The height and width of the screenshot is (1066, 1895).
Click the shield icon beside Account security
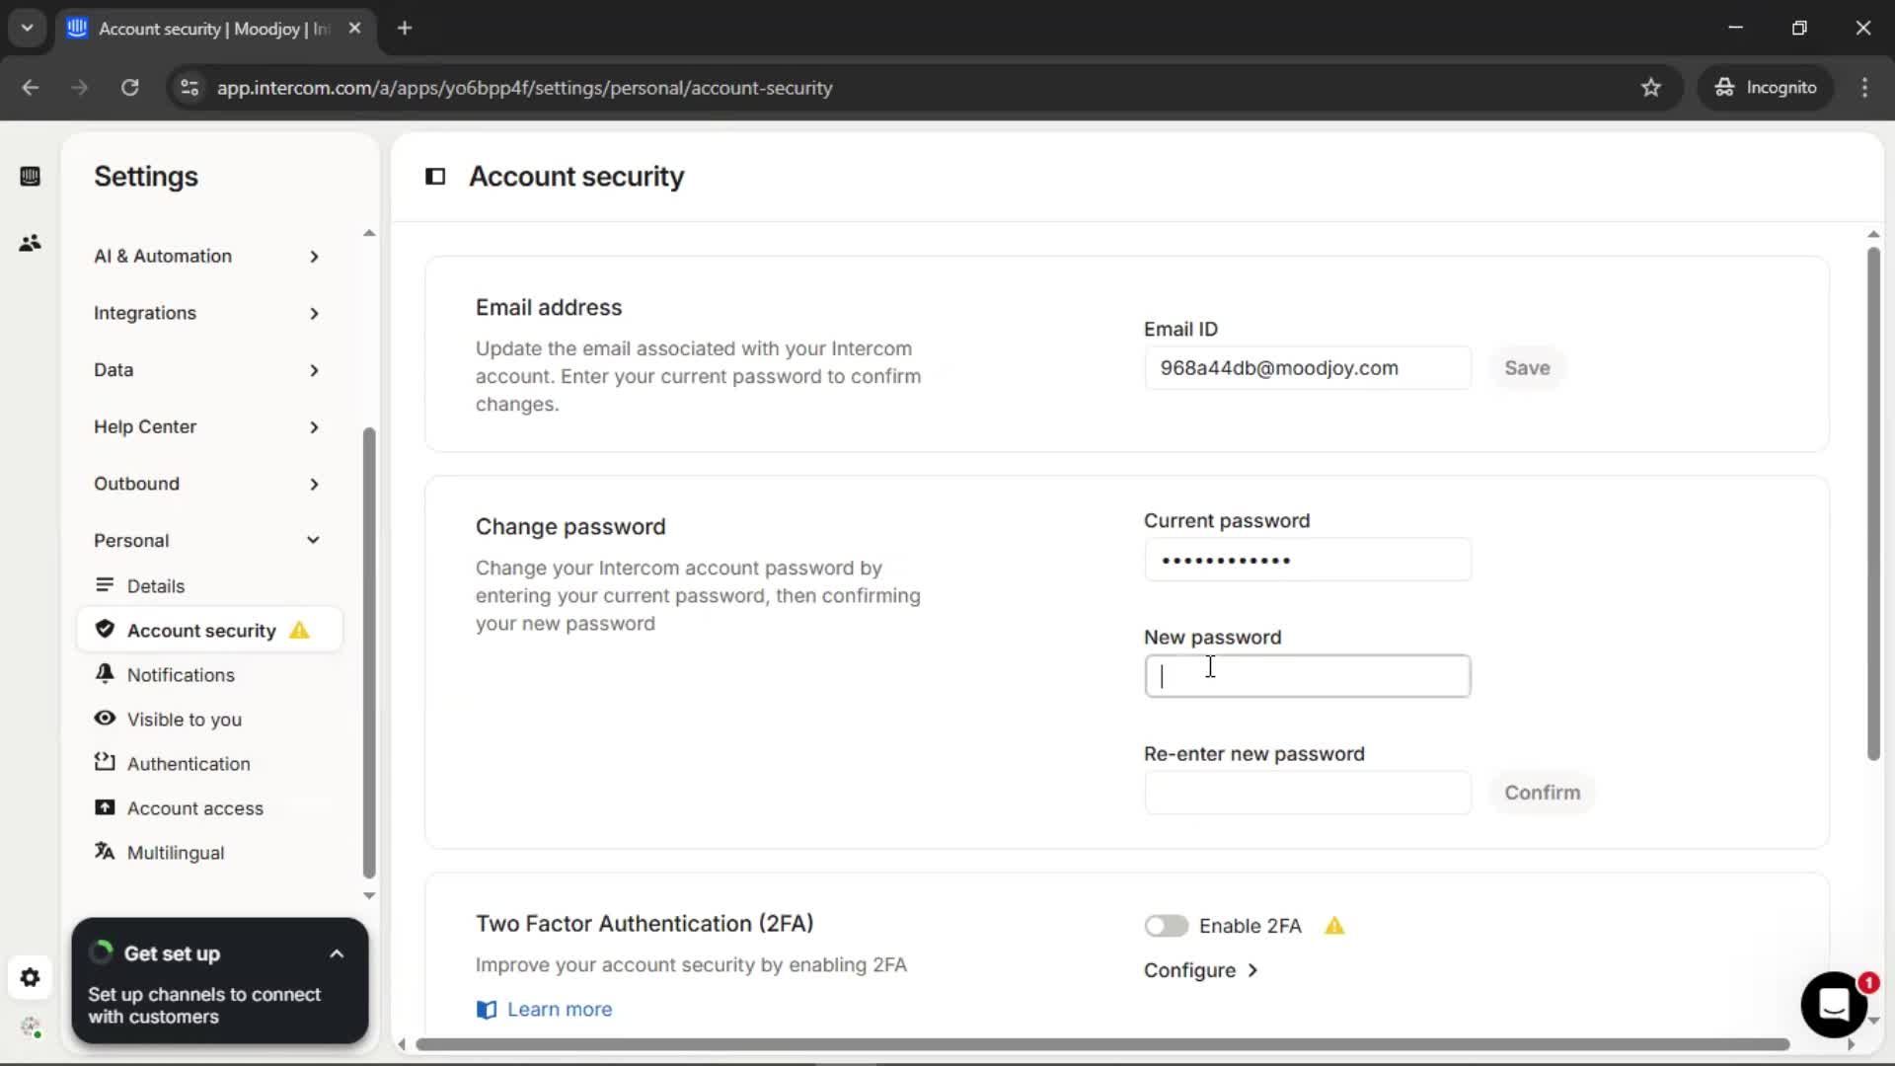point(105,630)
